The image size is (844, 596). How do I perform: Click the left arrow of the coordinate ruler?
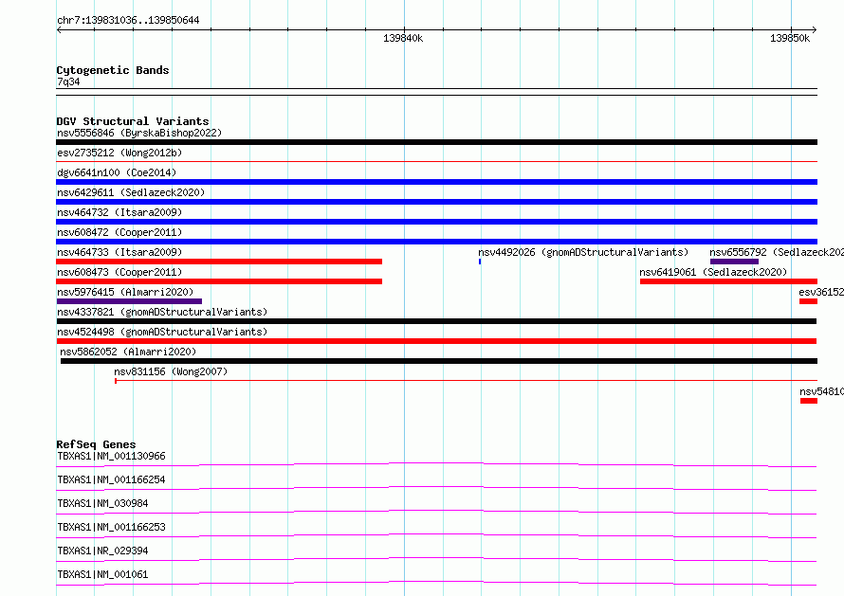[x=59, y=29]
